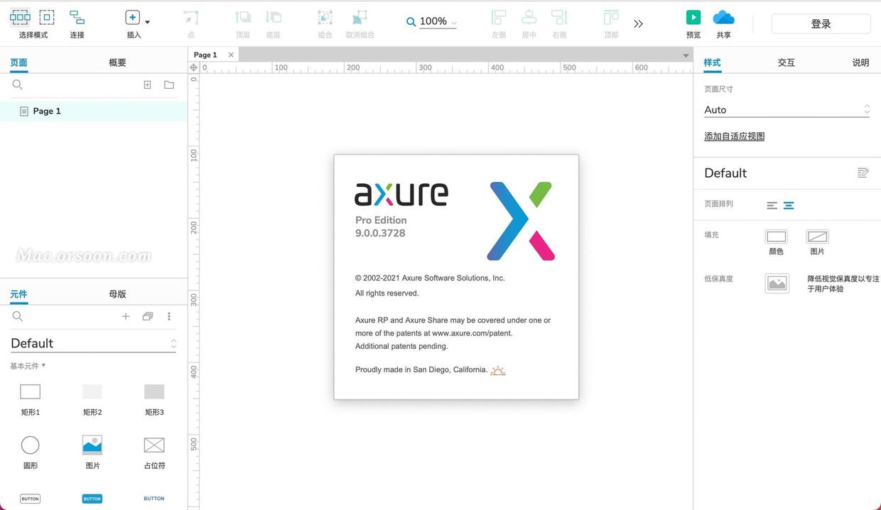Click the 组合 group icon
This screenshot has height=510, width=881.
325,17
